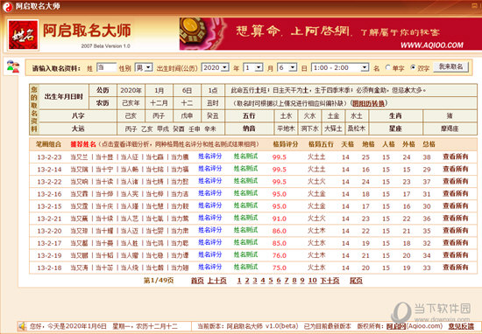Click the 大驿土 纳音 cell
Screen dimensions: 482x334
click(333, 129)
